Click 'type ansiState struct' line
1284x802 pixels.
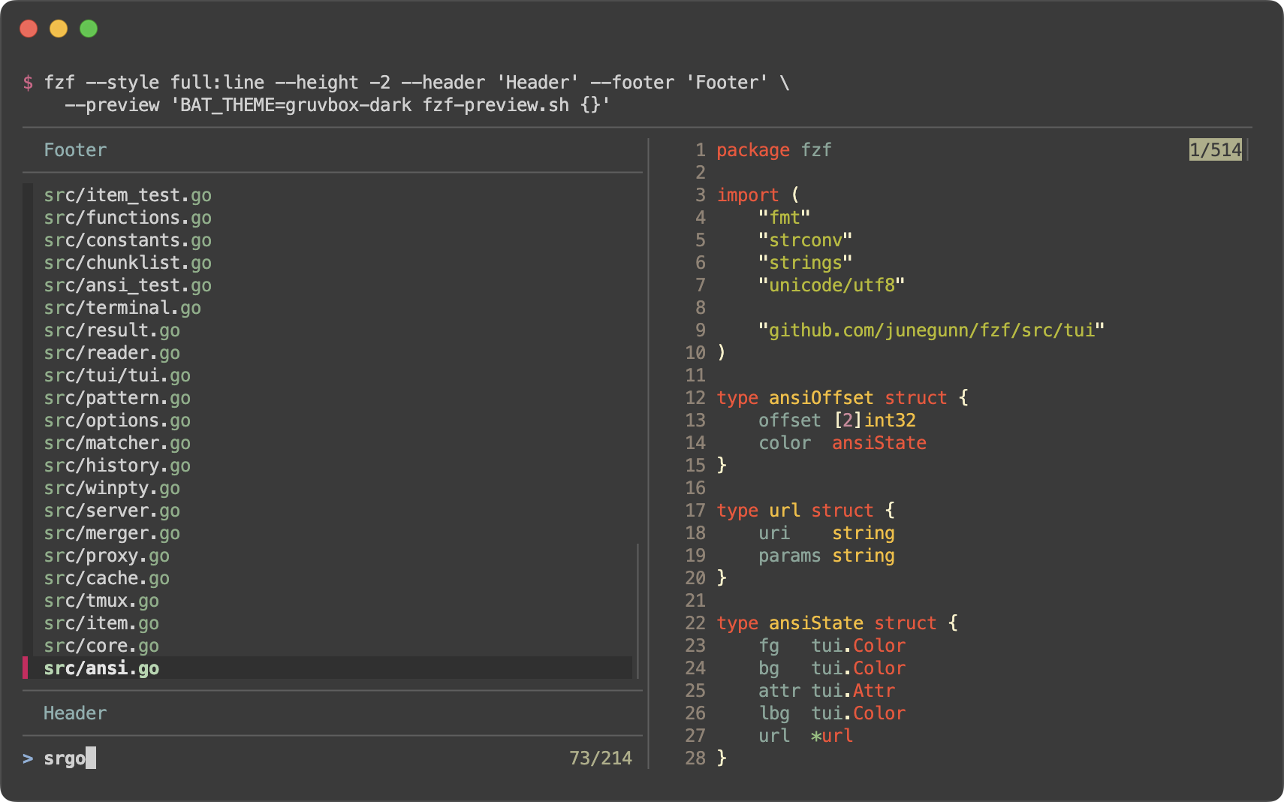(x=837, y=623)
